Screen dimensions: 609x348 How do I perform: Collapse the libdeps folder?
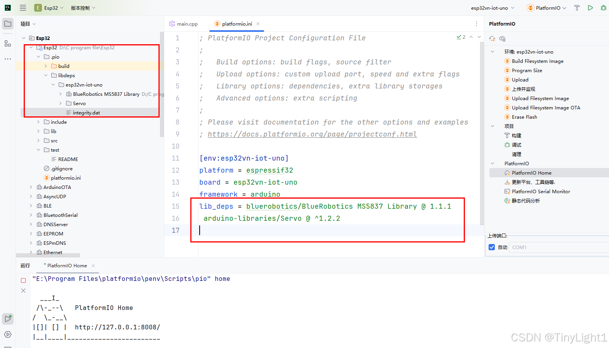coord(46,76)
